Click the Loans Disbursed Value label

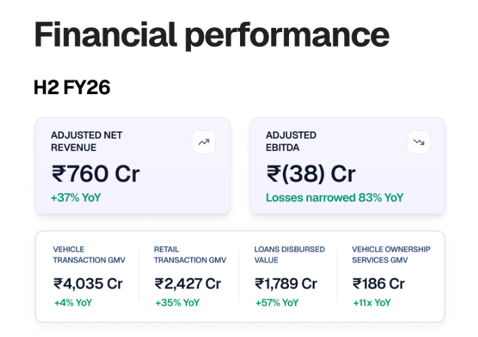[290, 255]
